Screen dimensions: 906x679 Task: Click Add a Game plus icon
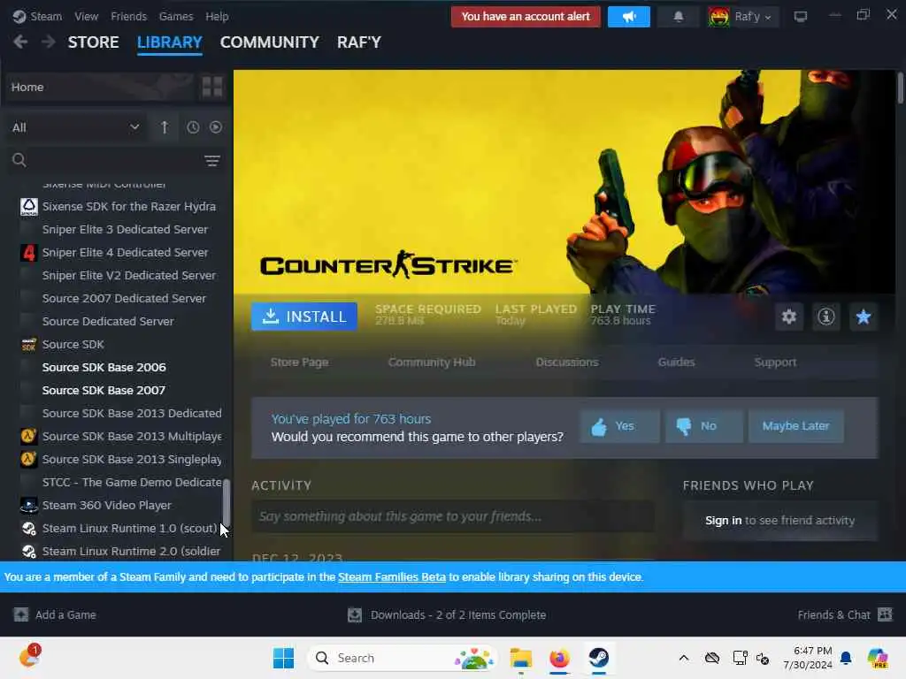pyautogui.click(x=21, y=615)
